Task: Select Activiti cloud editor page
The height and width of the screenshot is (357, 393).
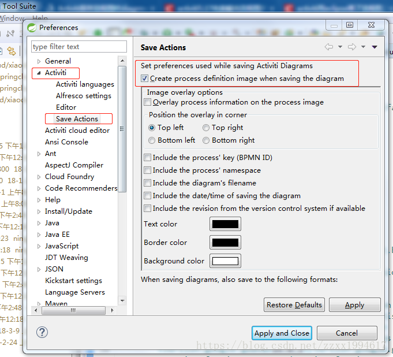Action: click(77, 131)
